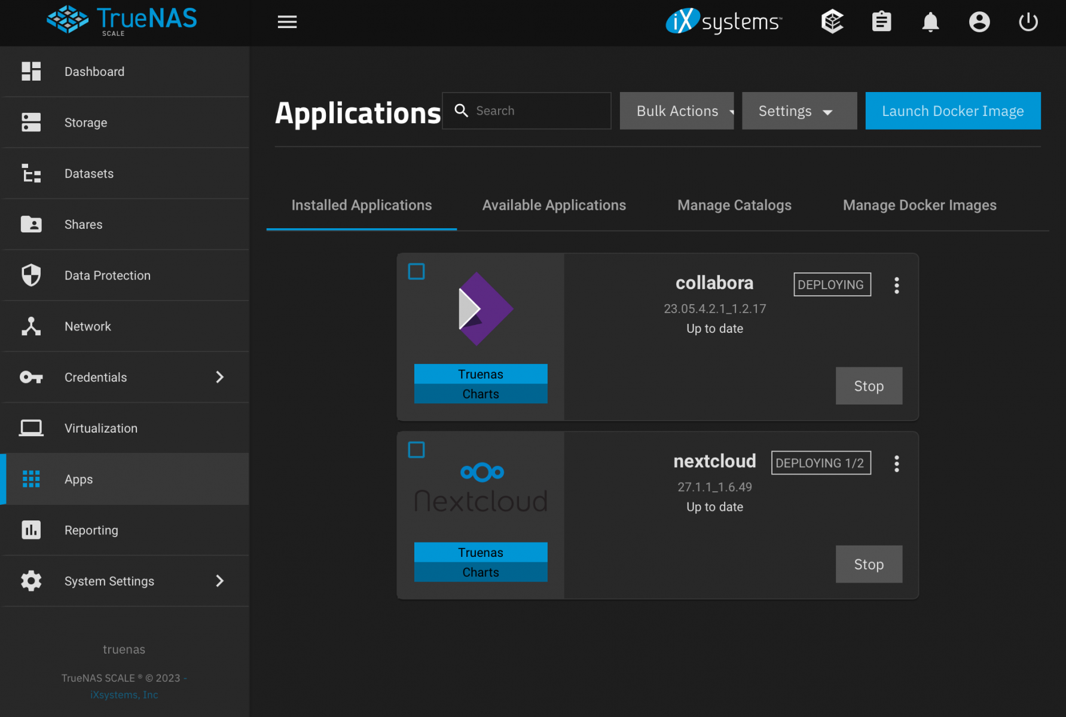This screenshot has width=1066, height=717.
Task: Click collabora version 23.05.4.2.1_1.2.17
Action: point(714,309)
